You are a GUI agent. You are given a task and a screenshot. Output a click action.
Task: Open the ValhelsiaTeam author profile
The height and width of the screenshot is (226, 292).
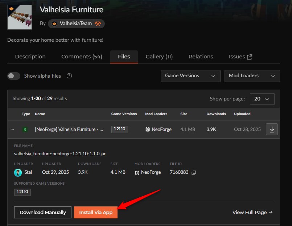(x=75, y=24)
